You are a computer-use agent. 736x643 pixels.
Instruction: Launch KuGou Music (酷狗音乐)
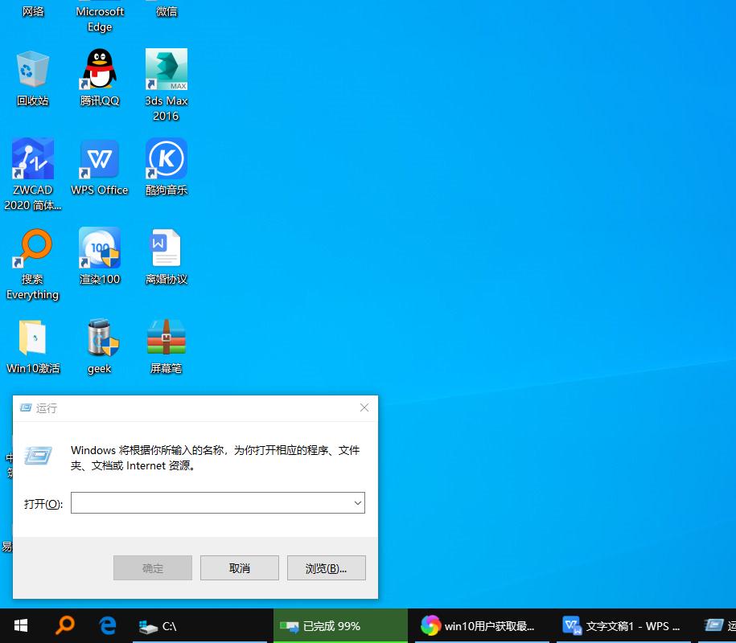(x=166, y=158)
